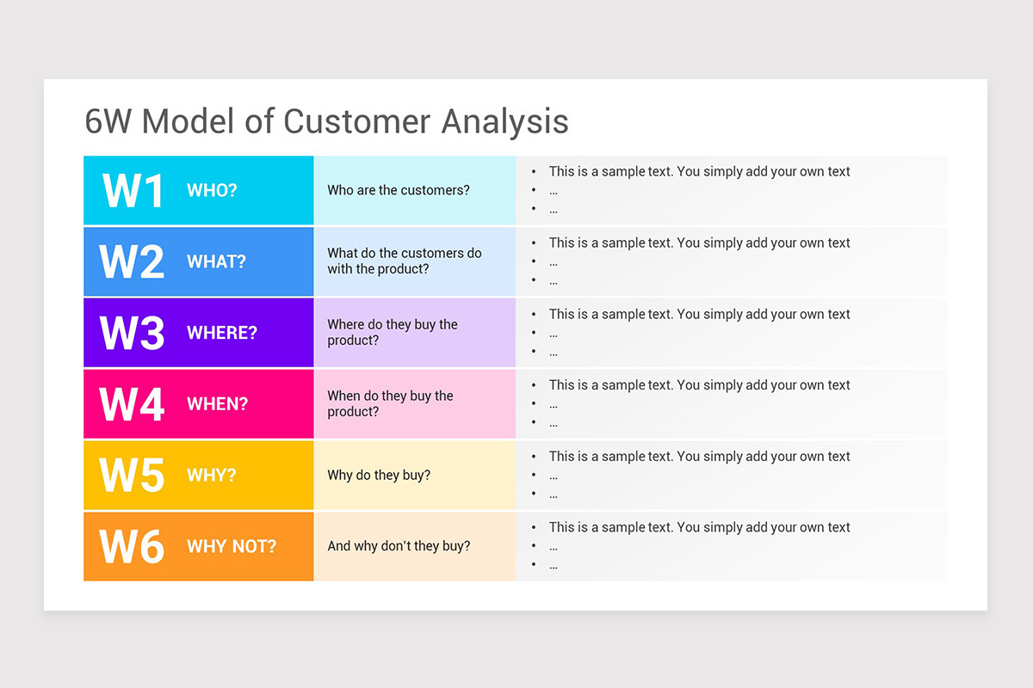Select the orange W6 label

pos(132,546)
